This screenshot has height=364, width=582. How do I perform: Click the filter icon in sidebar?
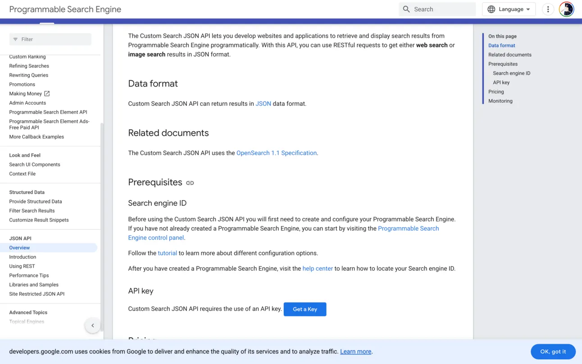[15, 39]
